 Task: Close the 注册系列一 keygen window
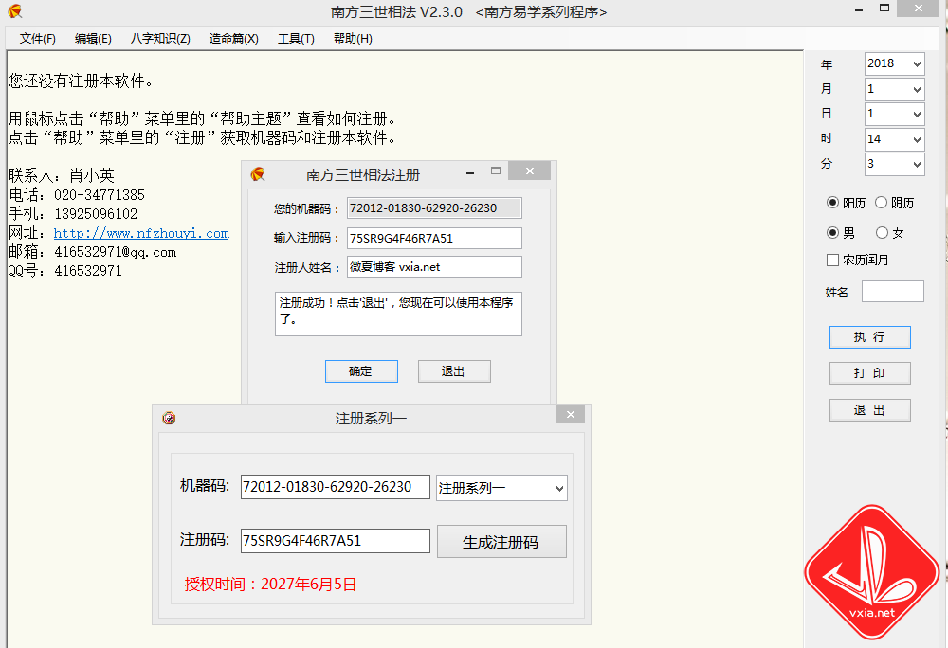click(x=570, y=415)
